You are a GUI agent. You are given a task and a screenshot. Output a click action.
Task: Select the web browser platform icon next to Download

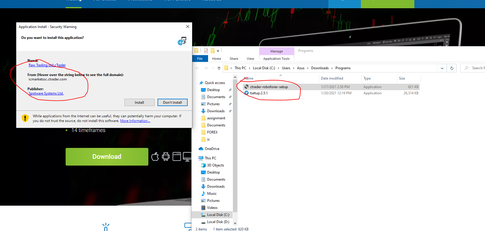(x=177, y=156)
